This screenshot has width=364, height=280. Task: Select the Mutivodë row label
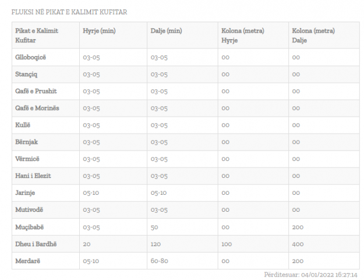[x=30, y=209]
